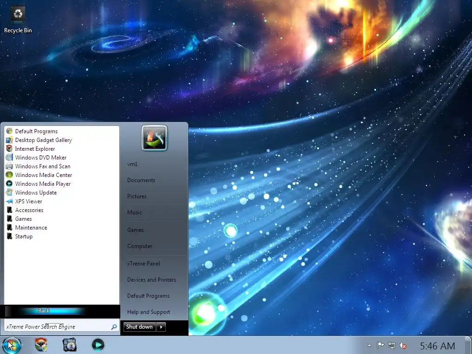The image size is (472, 354).
Task: Open shut down options arrow
Action: click(161, 327)
